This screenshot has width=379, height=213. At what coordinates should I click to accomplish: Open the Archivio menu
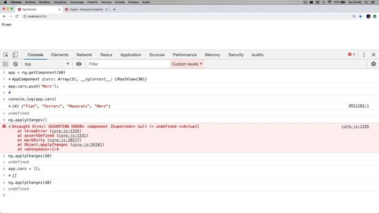30,2
